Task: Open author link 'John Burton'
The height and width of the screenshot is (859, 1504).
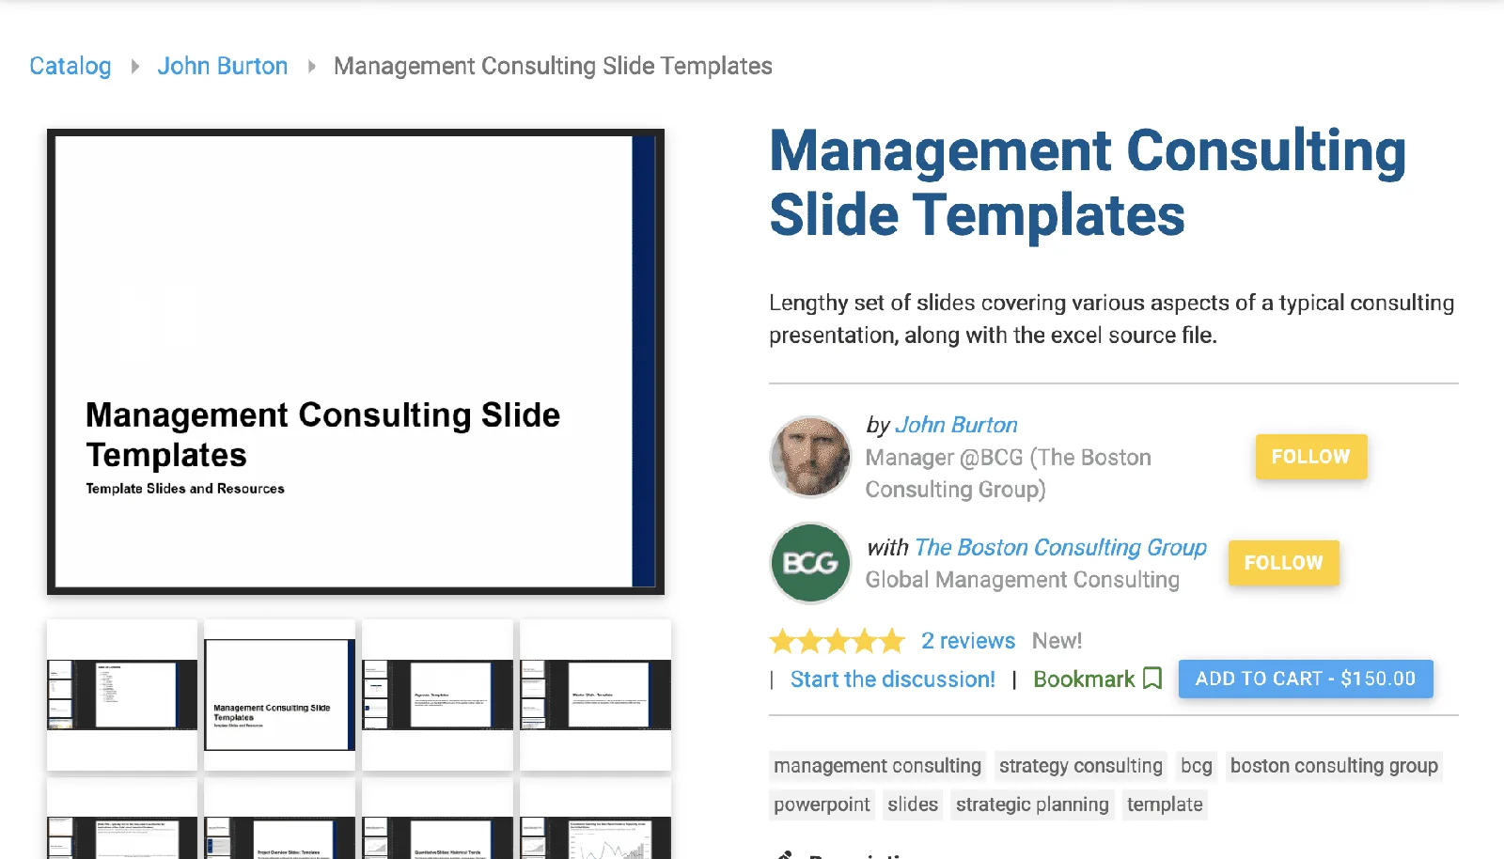Action: pyautogui.click(x=956, y=425)
